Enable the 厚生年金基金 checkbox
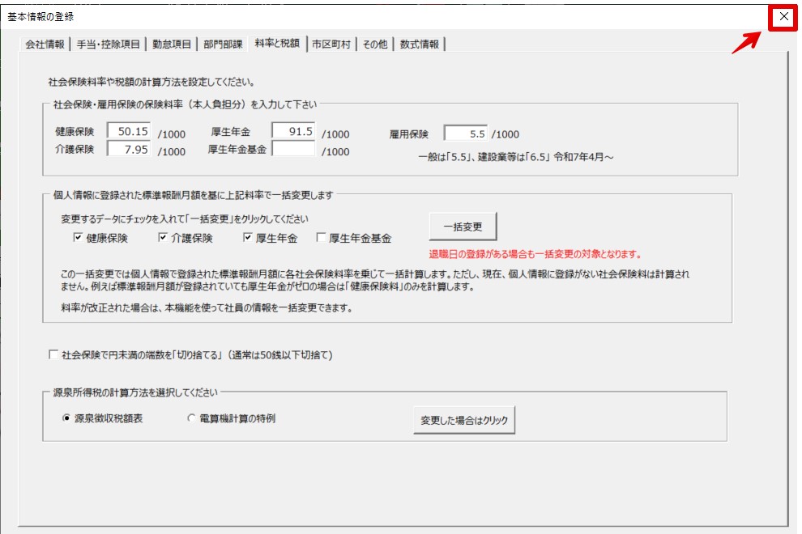The image size is (802, 534). [x=322, y=238]
